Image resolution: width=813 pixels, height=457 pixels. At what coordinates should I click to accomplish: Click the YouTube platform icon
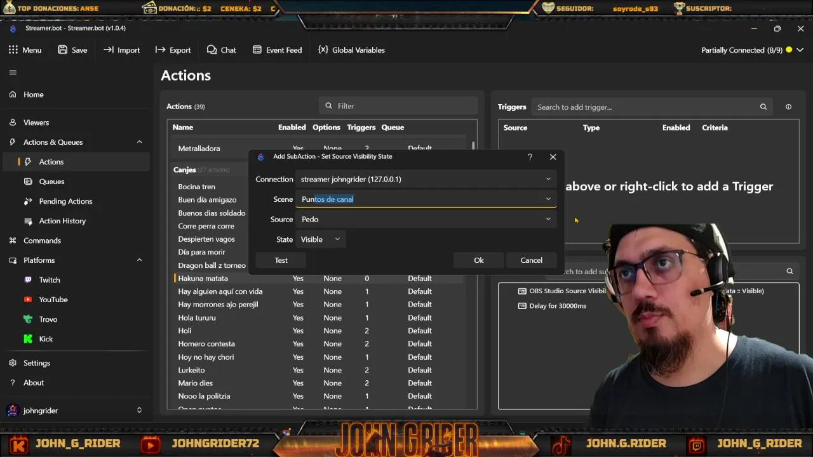pos(28,300)
